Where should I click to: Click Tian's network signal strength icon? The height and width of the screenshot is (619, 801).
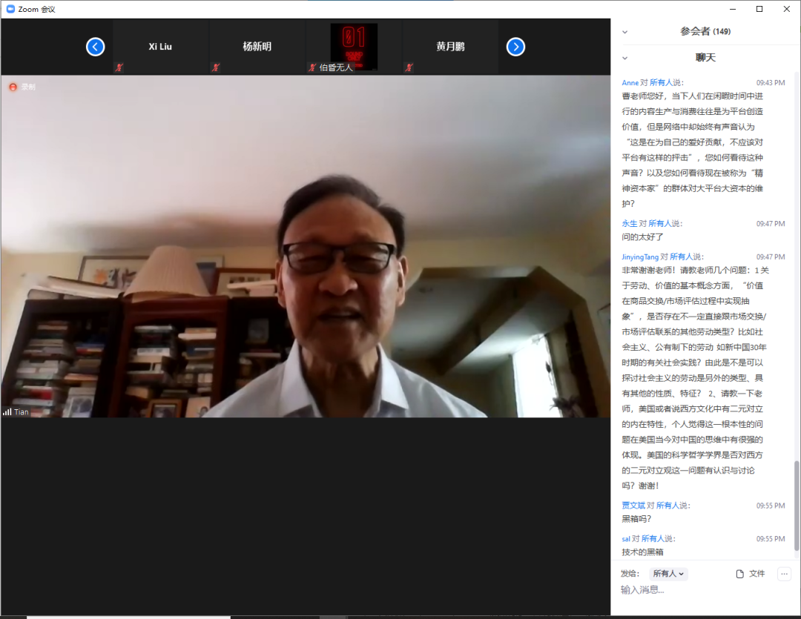tap(7, 411)
